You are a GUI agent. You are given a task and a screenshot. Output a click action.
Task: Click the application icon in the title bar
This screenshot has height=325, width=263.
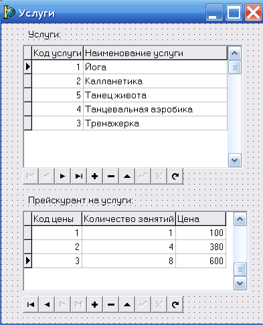[x=9, y=13]
